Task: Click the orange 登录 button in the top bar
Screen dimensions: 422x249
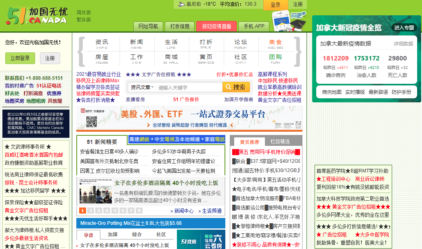Action: point(275,4)
